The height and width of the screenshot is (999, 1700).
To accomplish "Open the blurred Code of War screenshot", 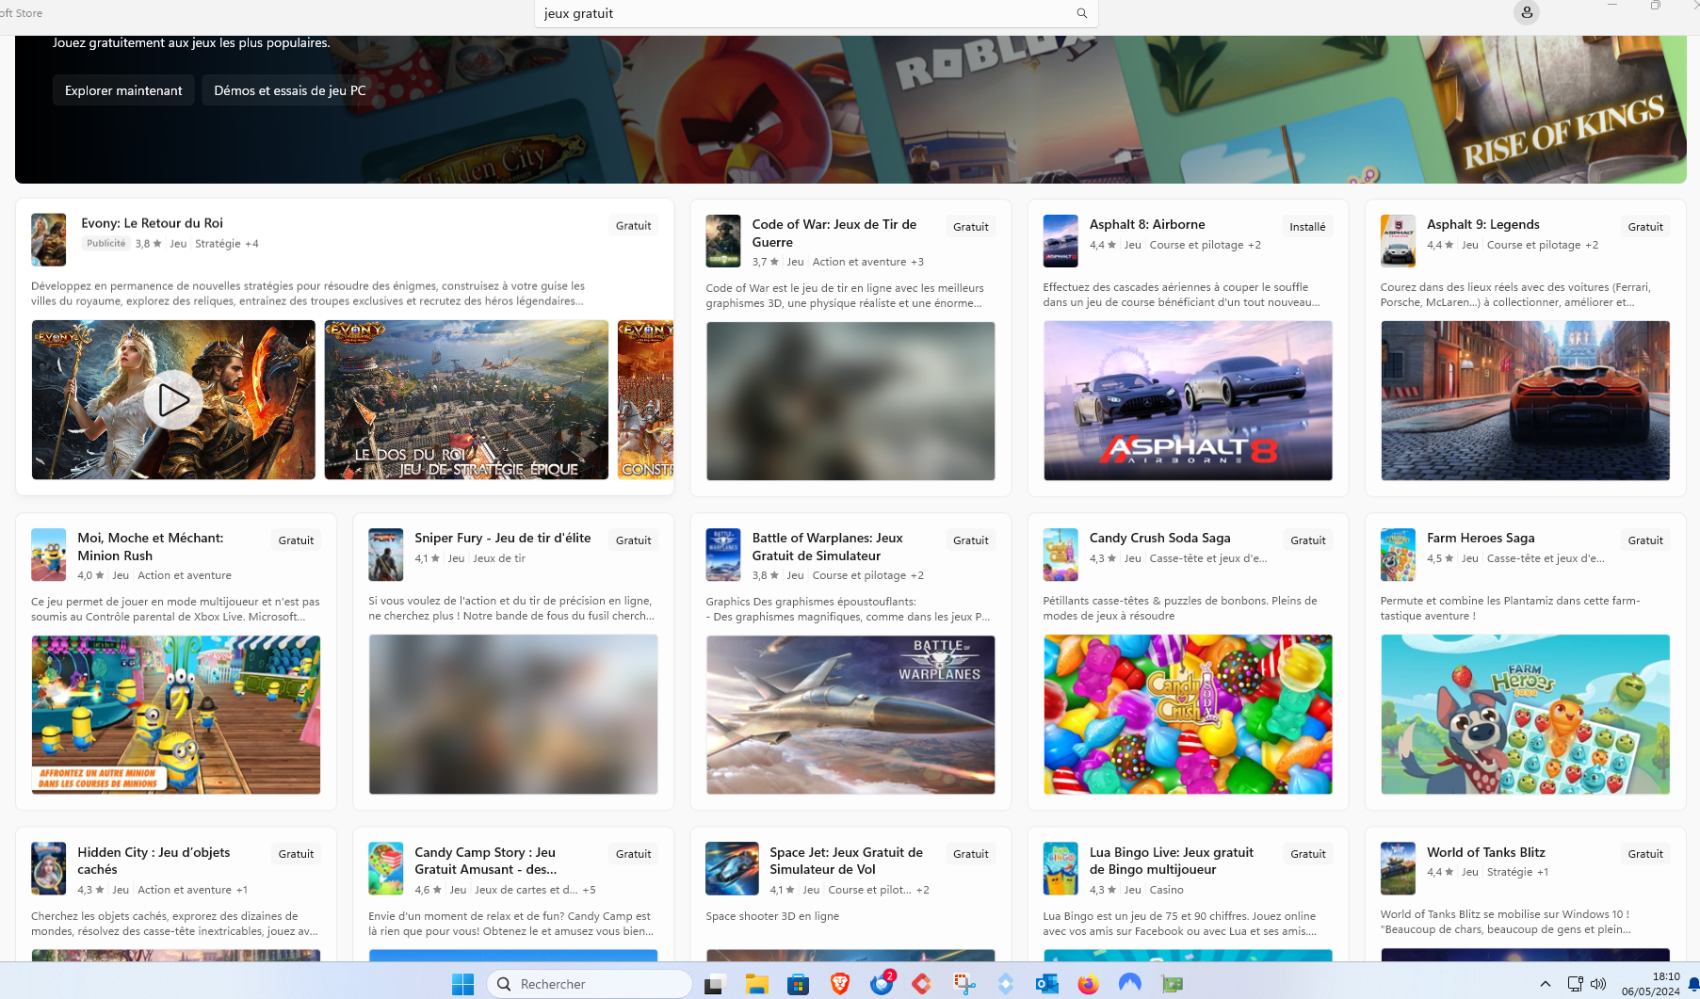I will tap(850, 401).
